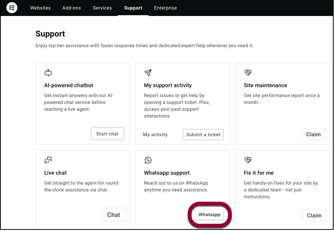
Task: Switch to the Enterprise tab
Action: pos(165,8)
